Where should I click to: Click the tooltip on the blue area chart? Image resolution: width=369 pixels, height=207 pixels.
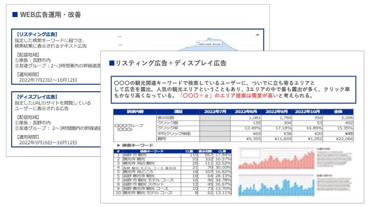(x=209, y=43)
